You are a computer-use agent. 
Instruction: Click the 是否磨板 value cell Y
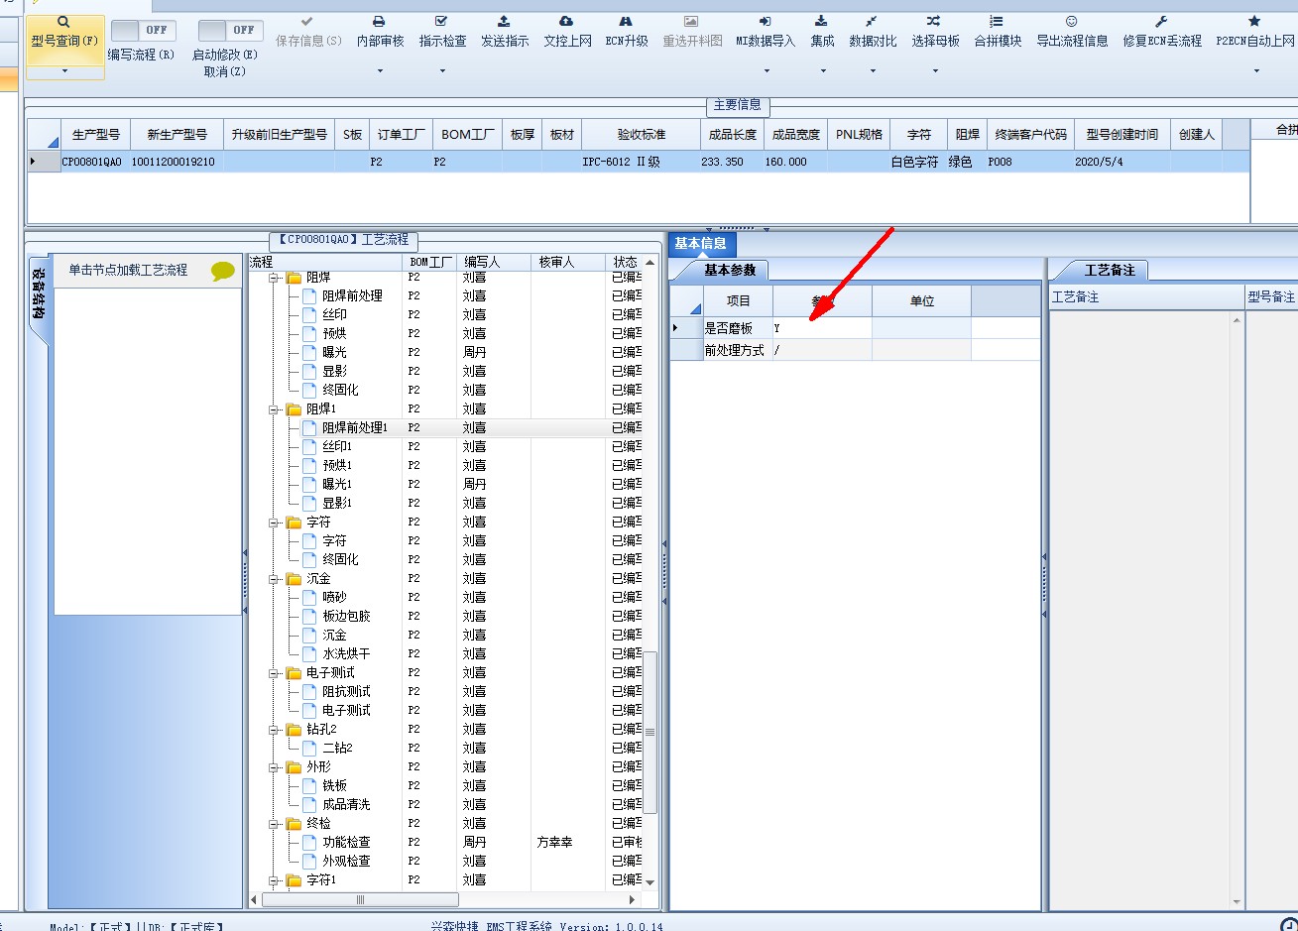(822, 328)
